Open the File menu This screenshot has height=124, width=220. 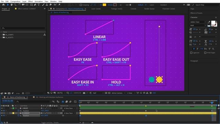(x=2, y=1)
